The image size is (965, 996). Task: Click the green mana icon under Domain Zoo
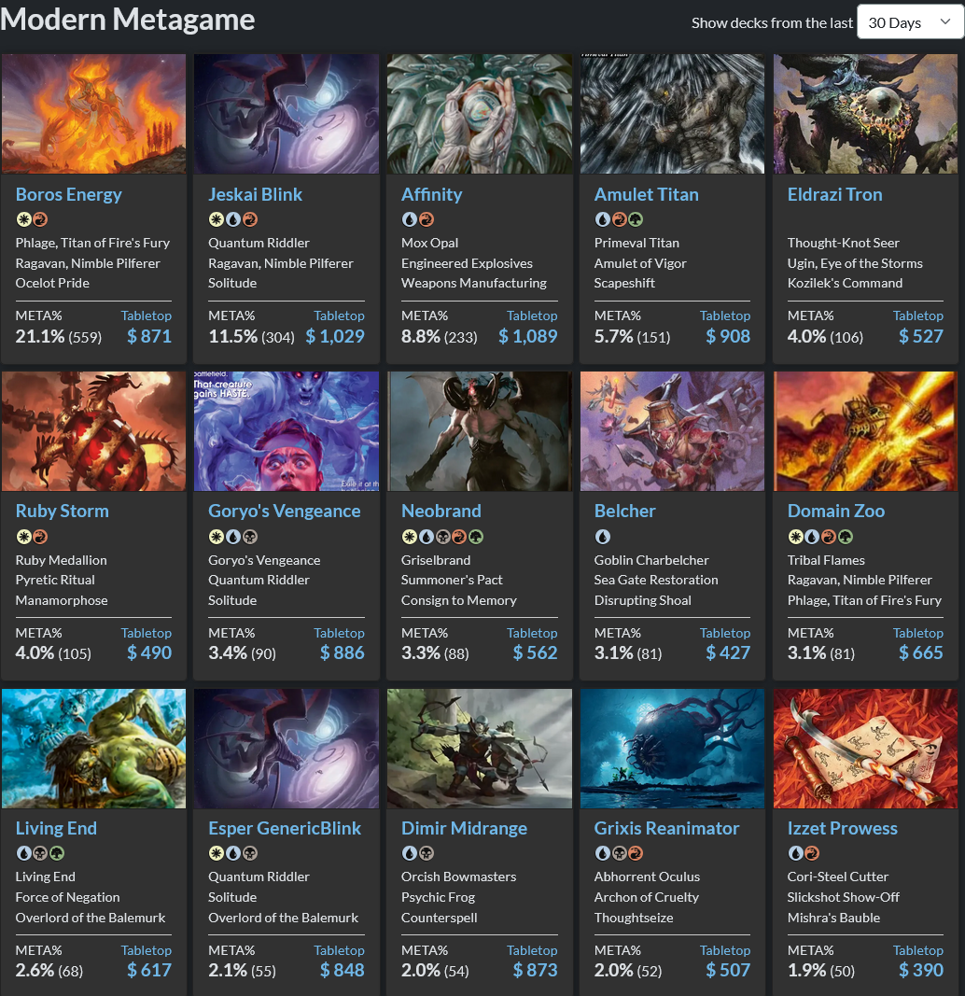(845, 537)
